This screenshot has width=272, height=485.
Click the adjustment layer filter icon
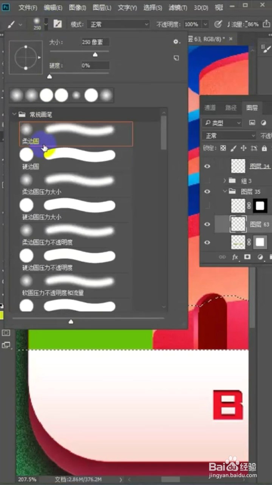click(x=264, y=123)
